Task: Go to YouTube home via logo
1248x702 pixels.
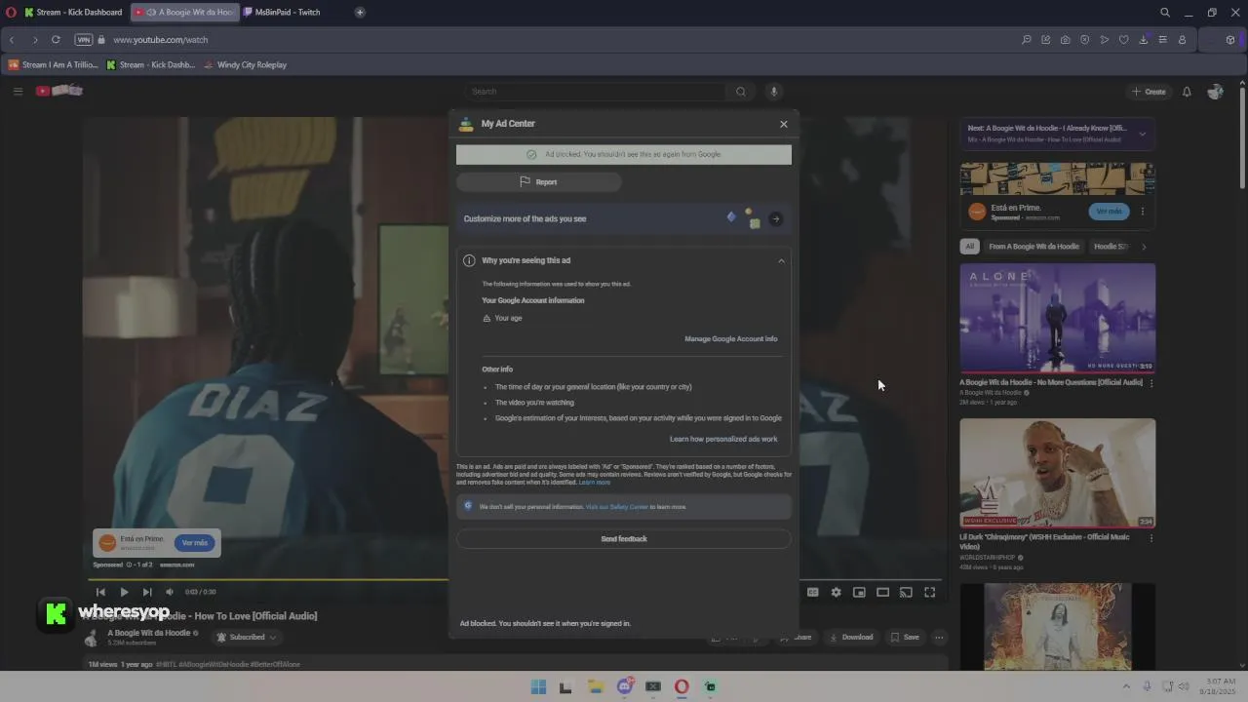Action: [x=59, y=91]
